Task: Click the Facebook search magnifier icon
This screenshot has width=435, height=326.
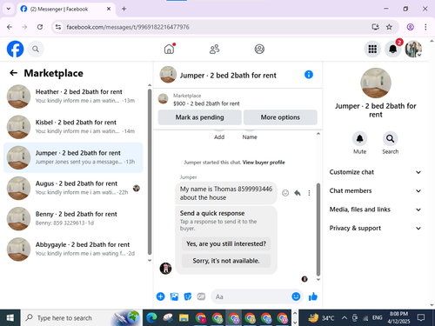Action: pyautogui.click(x=36, y=49)
